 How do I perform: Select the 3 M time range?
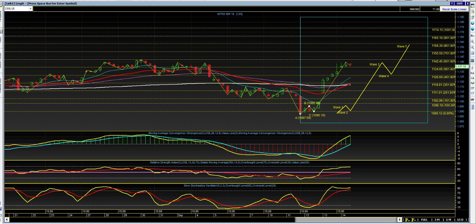437,220
